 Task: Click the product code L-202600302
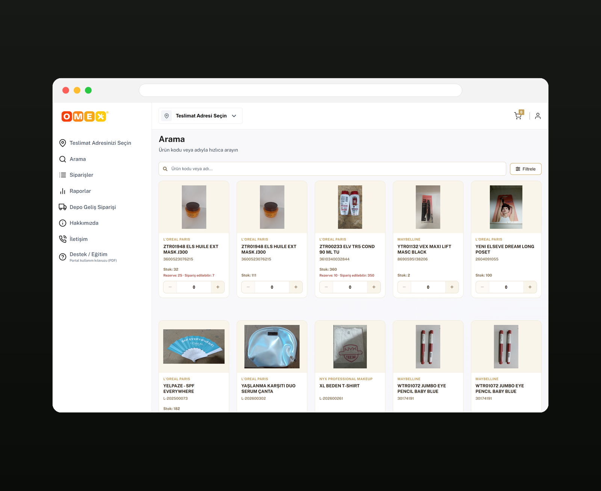[254, 399]
